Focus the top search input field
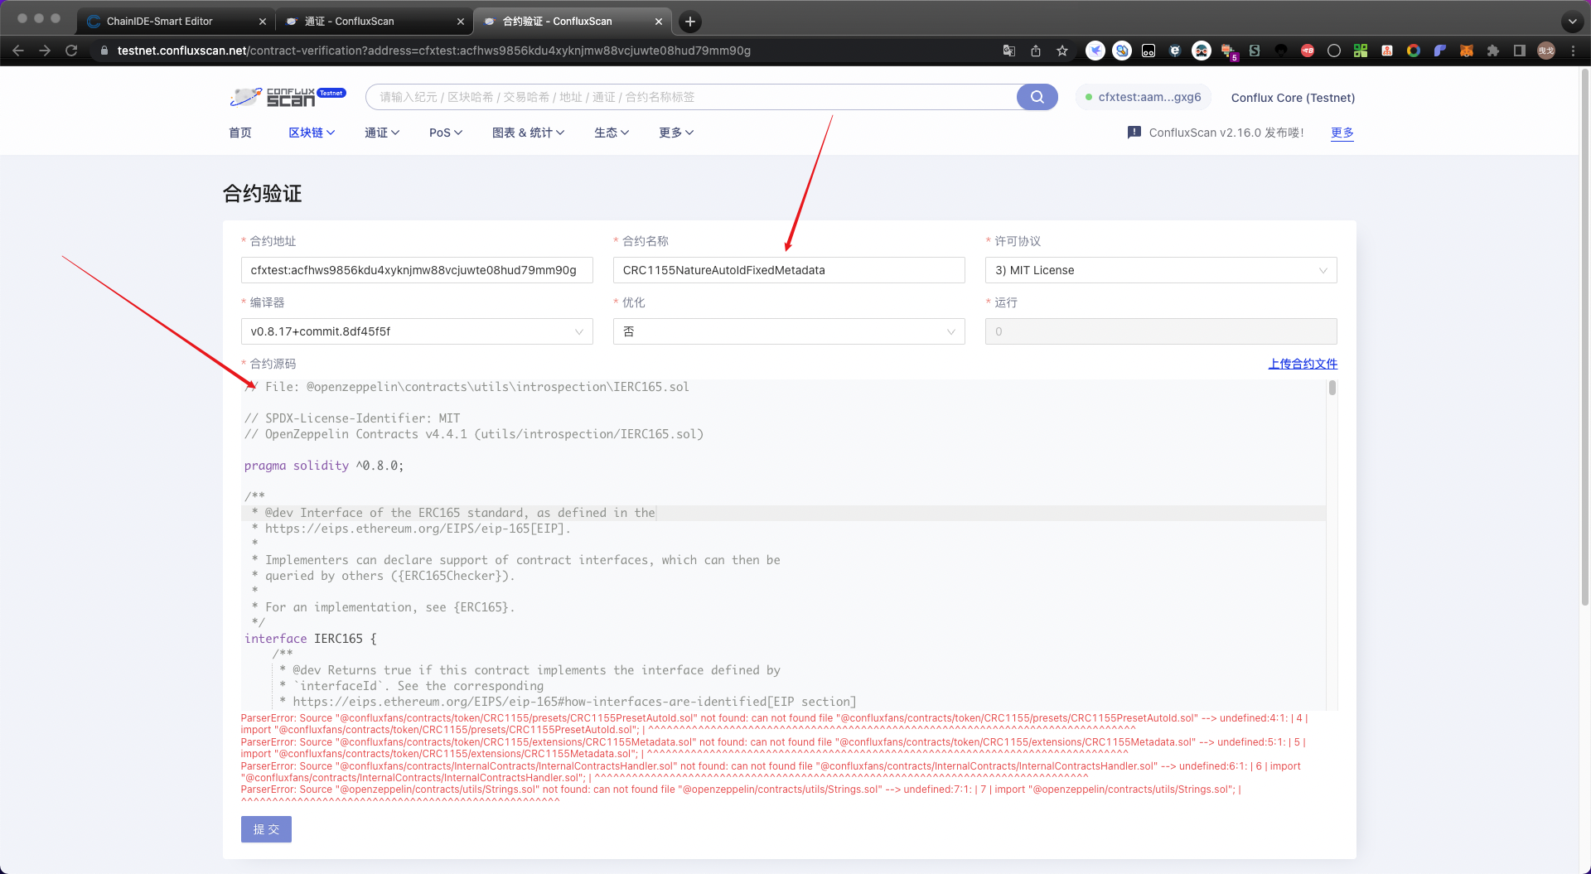This screenshot has width=1591, height=874. coord(692,97)
